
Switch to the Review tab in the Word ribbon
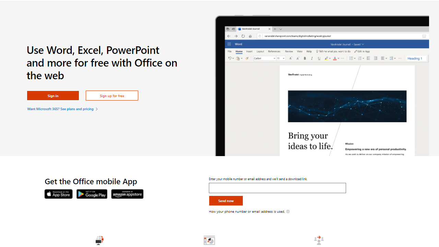pos(289,51)
